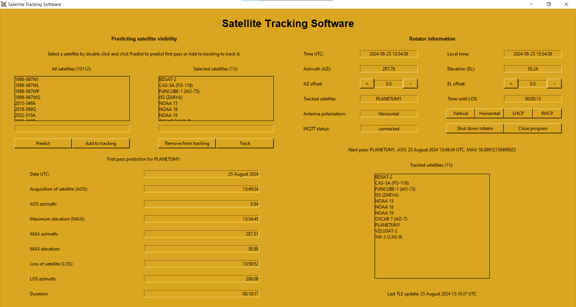The image size is (576, 307).
Task: Restore down the application window
Action: tap(549, 4)
